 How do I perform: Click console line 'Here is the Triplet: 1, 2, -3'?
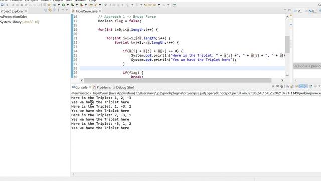[x=101, y=98]
